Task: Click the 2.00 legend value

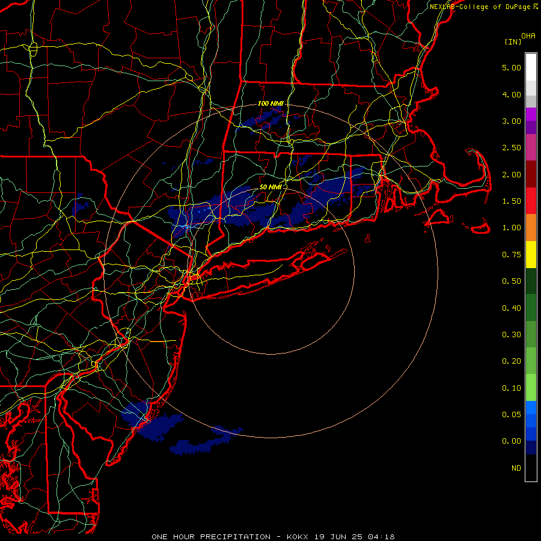Action: coord(512,174)
